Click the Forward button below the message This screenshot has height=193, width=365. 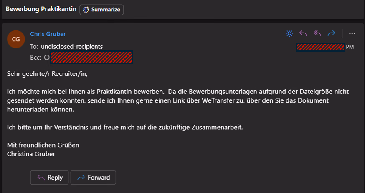coord(93,178)
